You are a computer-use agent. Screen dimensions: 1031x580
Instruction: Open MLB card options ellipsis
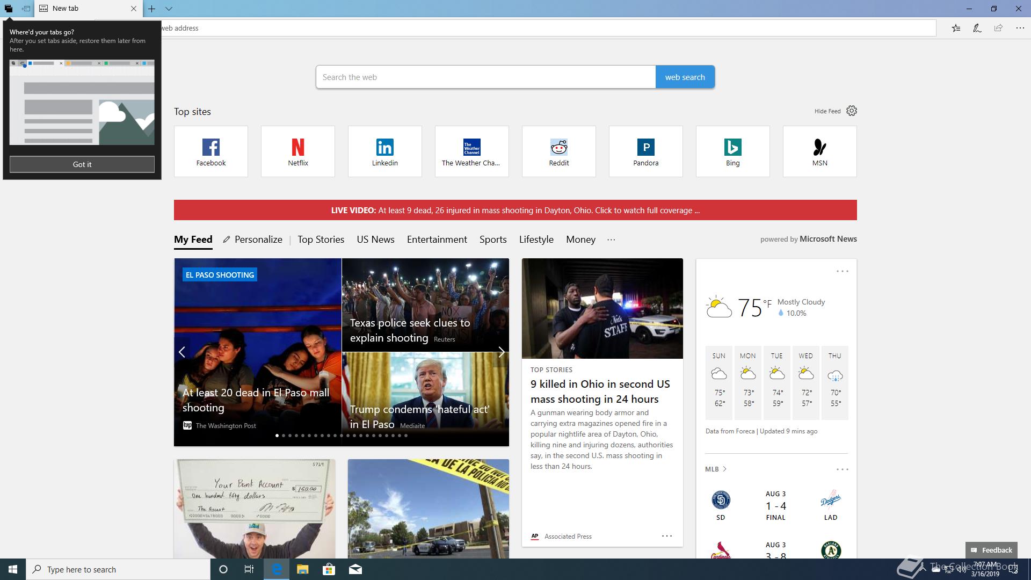point(842,469)
